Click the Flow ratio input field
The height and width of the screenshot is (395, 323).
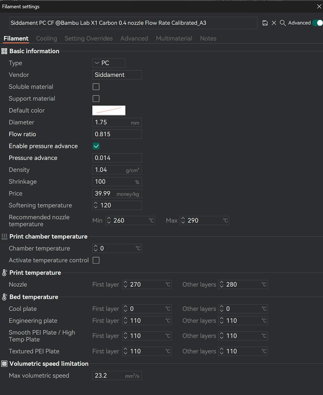point(117,134)
